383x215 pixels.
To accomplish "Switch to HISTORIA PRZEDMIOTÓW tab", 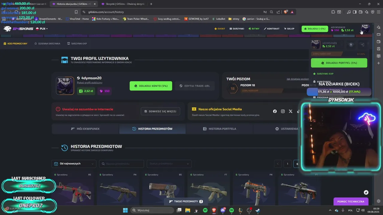I will [x=153, y=129].
